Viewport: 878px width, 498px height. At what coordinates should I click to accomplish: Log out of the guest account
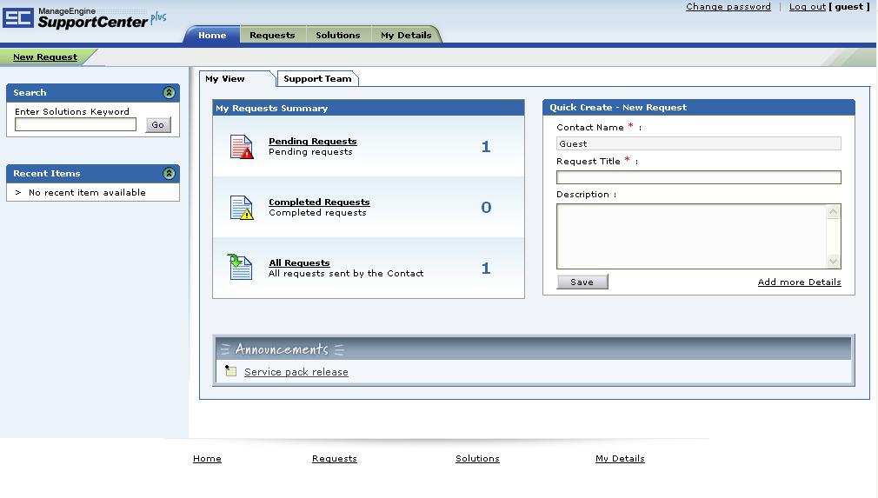point(807,7)
